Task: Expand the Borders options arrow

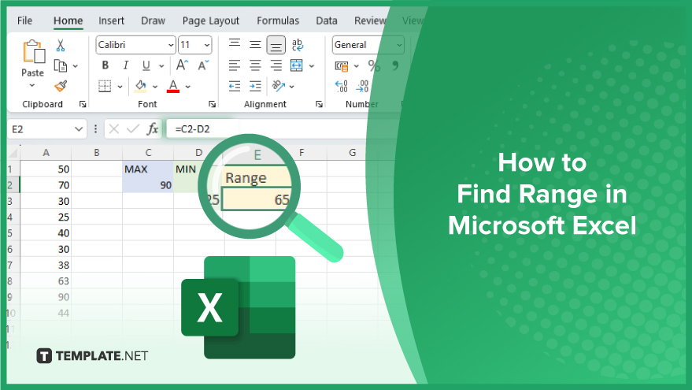Action: [120, 87]
